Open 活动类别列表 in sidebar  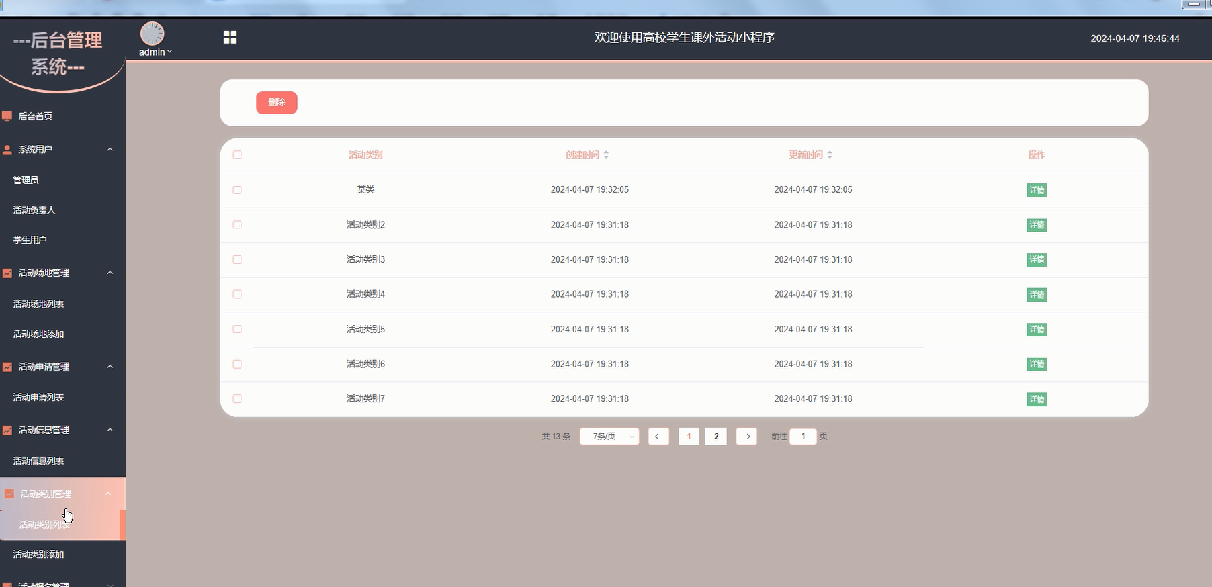(44, 525)
